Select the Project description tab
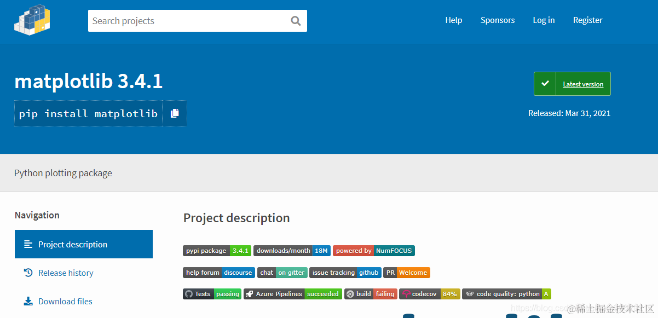This screenshot has height=318, width=658. (x=84, y=244)
